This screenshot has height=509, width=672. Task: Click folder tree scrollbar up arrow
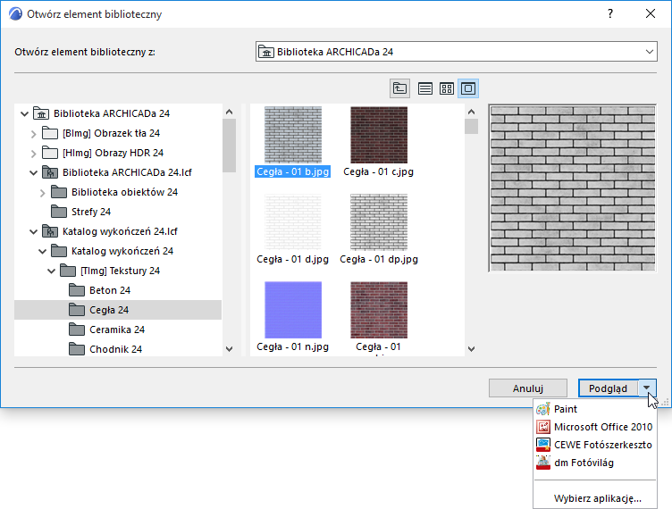(230, 113)
